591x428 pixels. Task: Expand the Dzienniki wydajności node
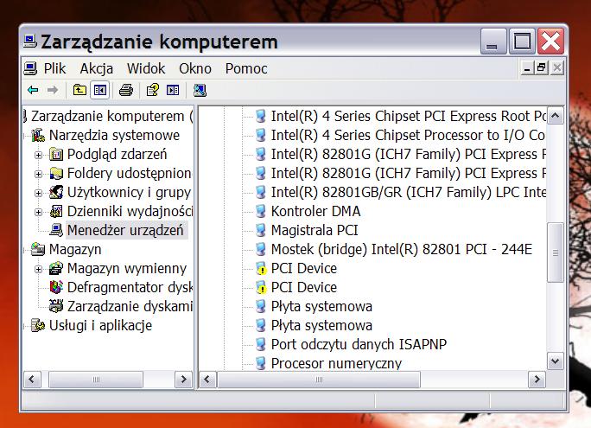tap(38, 212)
